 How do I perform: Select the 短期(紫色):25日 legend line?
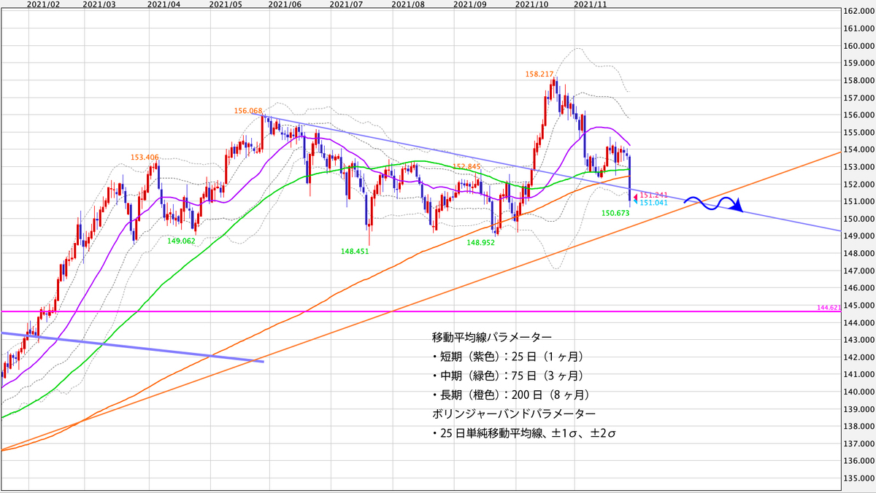(507, 357)
